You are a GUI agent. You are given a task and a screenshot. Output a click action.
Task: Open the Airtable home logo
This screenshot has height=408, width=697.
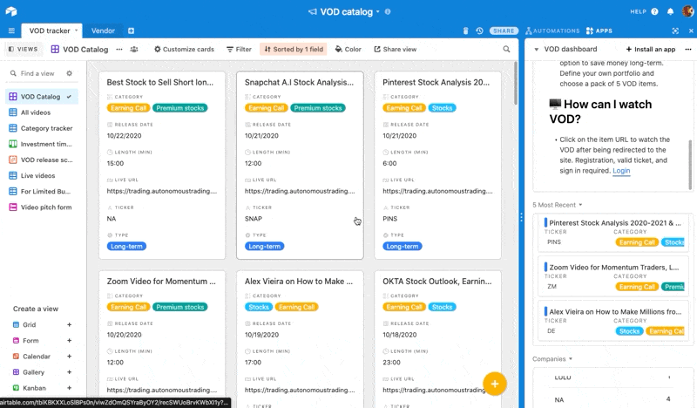click(x=11, y=11)
